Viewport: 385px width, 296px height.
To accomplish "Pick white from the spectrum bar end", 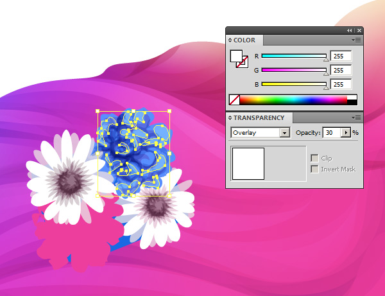I will [x=352, y=97].
